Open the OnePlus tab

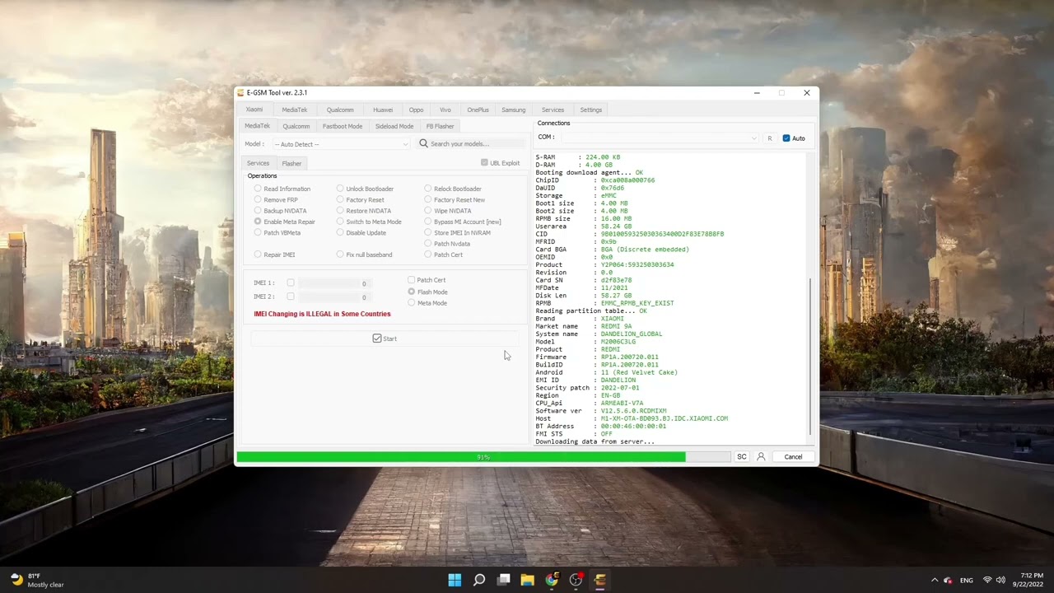[478, 110]
